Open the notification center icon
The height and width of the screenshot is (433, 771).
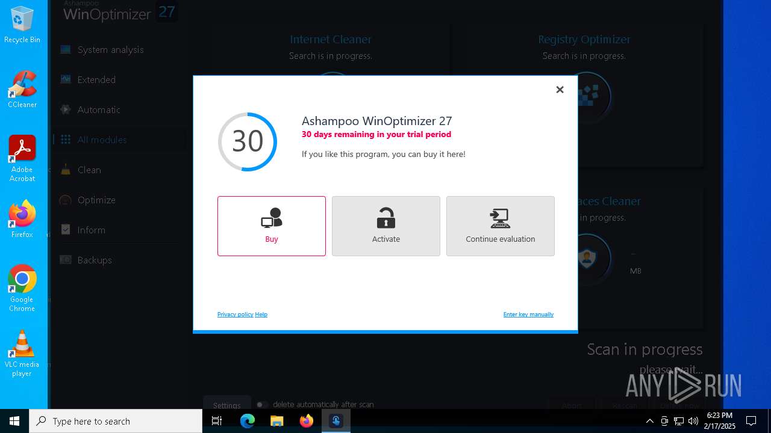click(751, 421)
